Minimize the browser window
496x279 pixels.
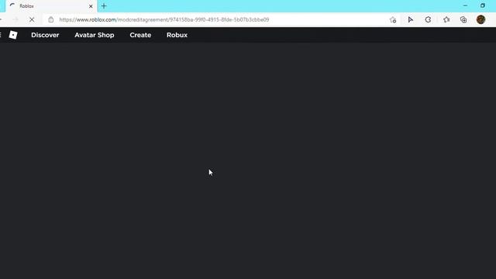[465, 5]
